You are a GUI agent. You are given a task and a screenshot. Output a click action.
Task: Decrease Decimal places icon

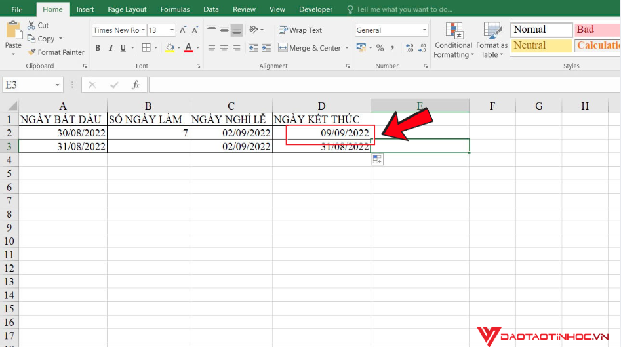coord(422,48)
